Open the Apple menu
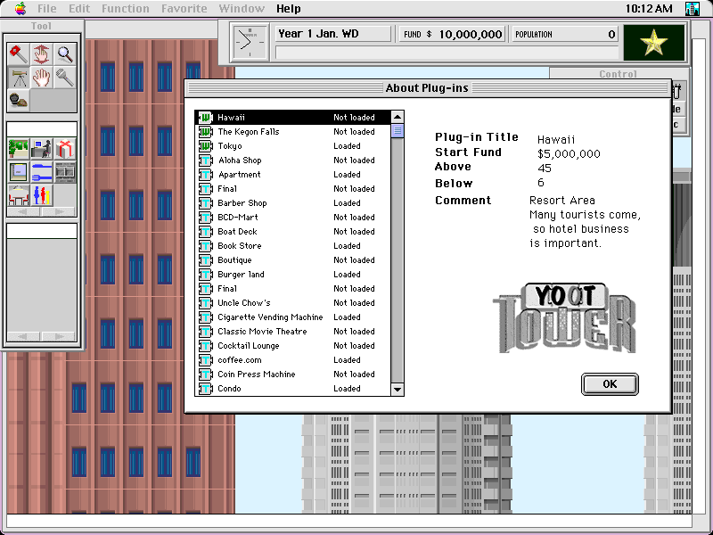The height and width of the screenshot is (535, 713). point(20,9)
